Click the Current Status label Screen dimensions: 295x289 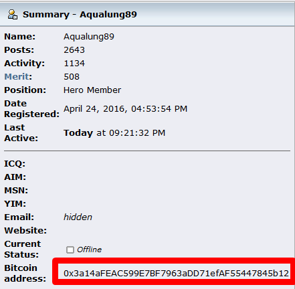(x=23, y=249)
